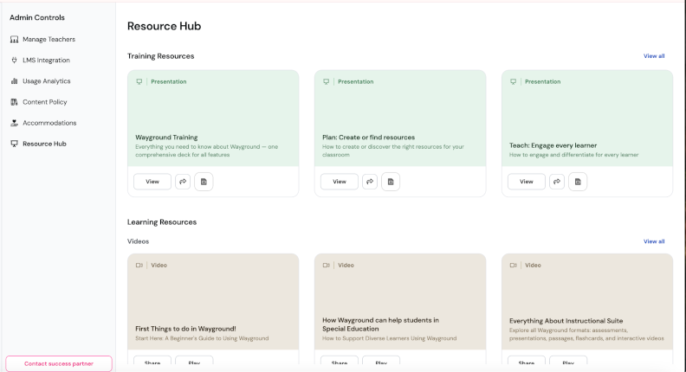This screenshot has height=372, width=686.
Task: Click video icon on First Things to do card
Action: pos(139,266)
